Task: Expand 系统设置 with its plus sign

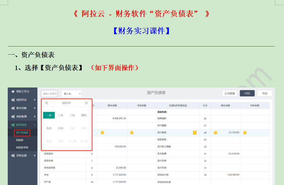Action: click(x=34, y=155)
